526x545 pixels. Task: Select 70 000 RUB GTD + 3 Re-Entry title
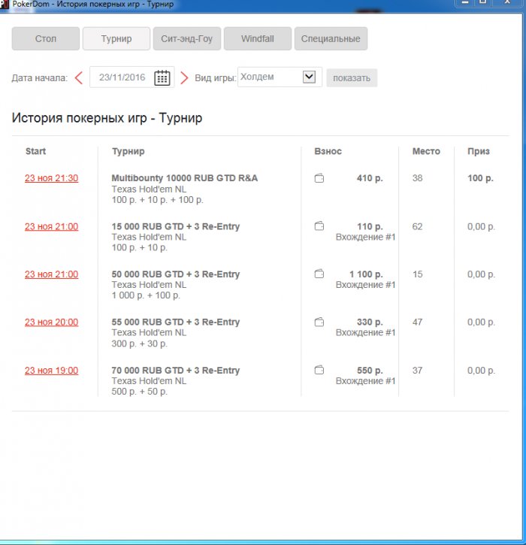pyautogui.click(x=175, y=370)
